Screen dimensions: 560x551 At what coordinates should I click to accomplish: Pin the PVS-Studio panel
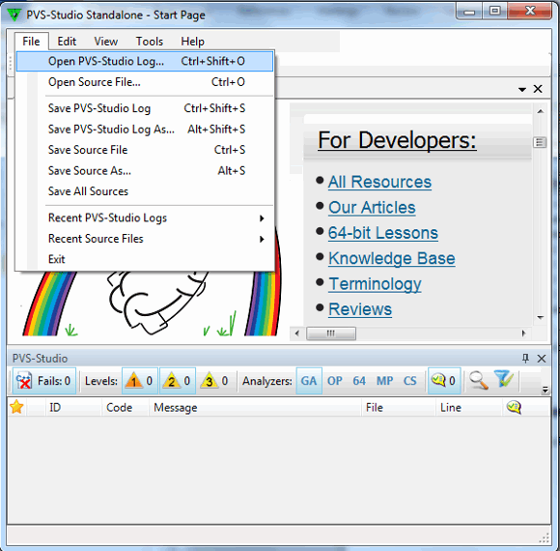[x=525, y=358]
